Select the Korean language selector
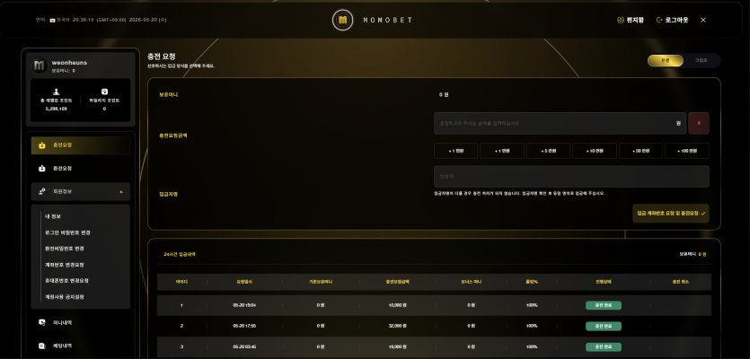 pyautogui.click(x=59, y=20)
